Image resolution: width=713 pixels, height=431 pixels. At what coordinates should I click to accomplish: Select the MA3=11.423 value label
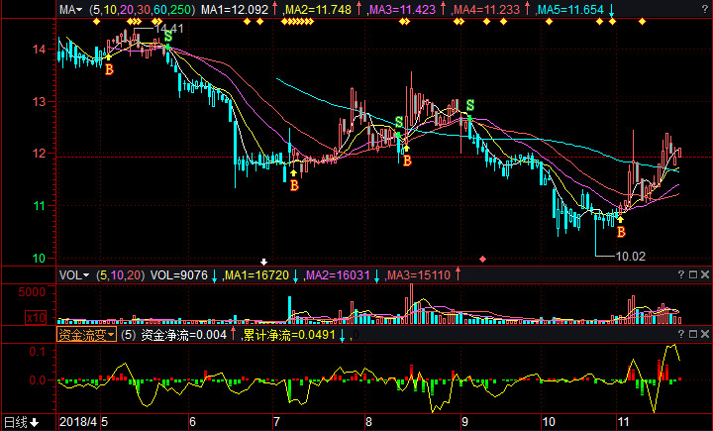[x=402, y=9]
